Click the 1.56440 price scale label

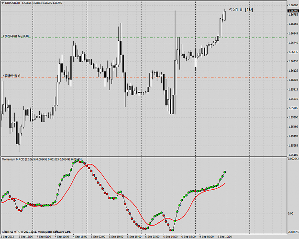click(293, 43)
